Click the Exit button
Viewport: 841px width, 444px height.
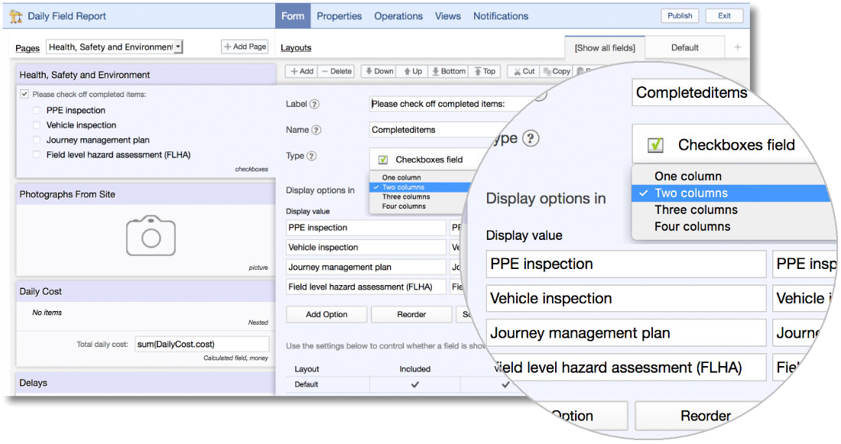724,15
